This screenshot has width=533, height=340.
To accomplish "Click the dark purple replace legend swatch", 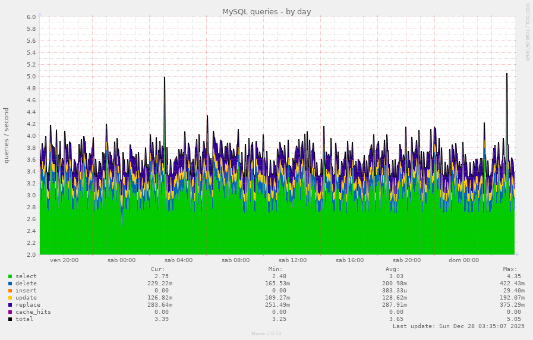I will pyautogui.click(x=10, y=305).
